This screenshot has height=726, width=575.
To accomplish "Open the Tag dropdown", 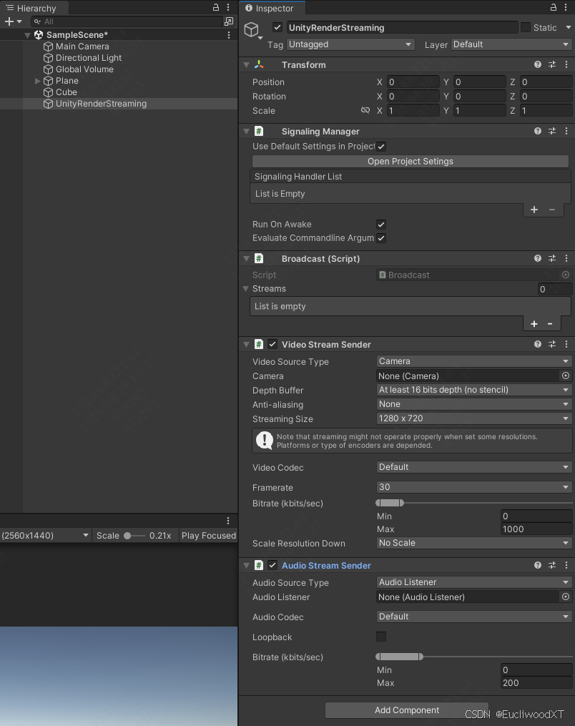I will pos(350,44).
